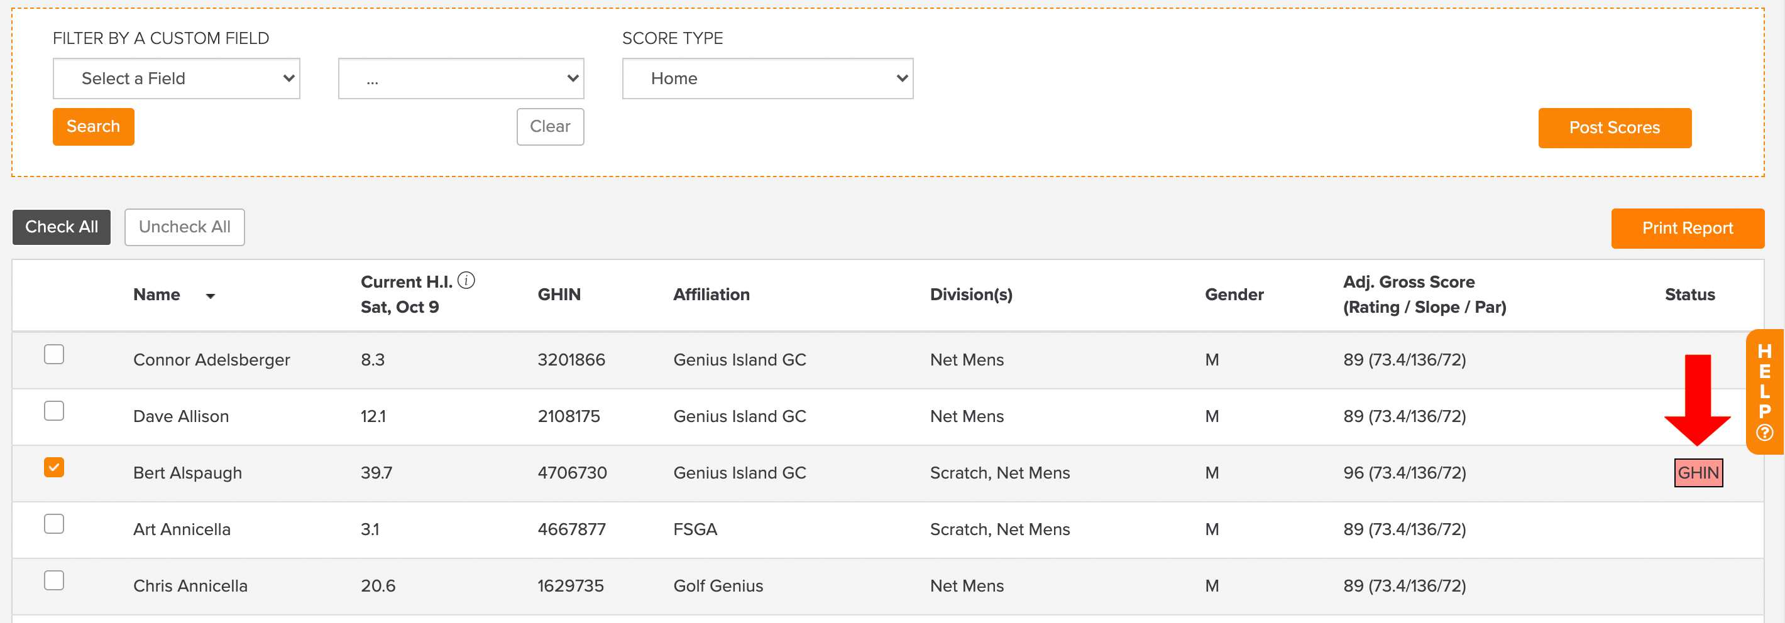Click the Current H.I. info icon
1785x623 pixels.
click(x=466, y=280)
